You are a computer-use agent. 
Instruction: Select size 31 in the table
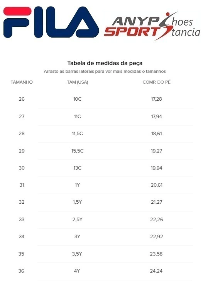22,185
